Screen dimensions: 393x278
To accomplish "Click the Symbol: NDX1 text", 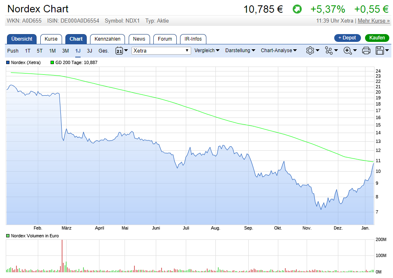I will [x=122, y=21].
